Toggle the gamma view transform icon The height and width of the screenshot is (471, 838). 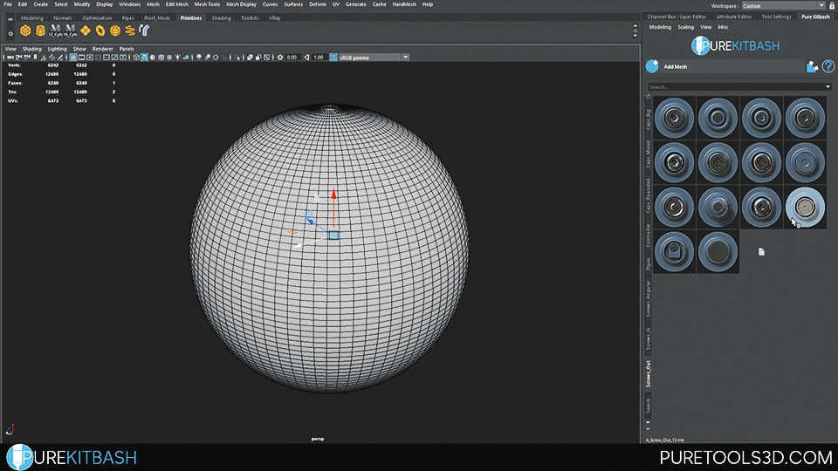[333, 58]
